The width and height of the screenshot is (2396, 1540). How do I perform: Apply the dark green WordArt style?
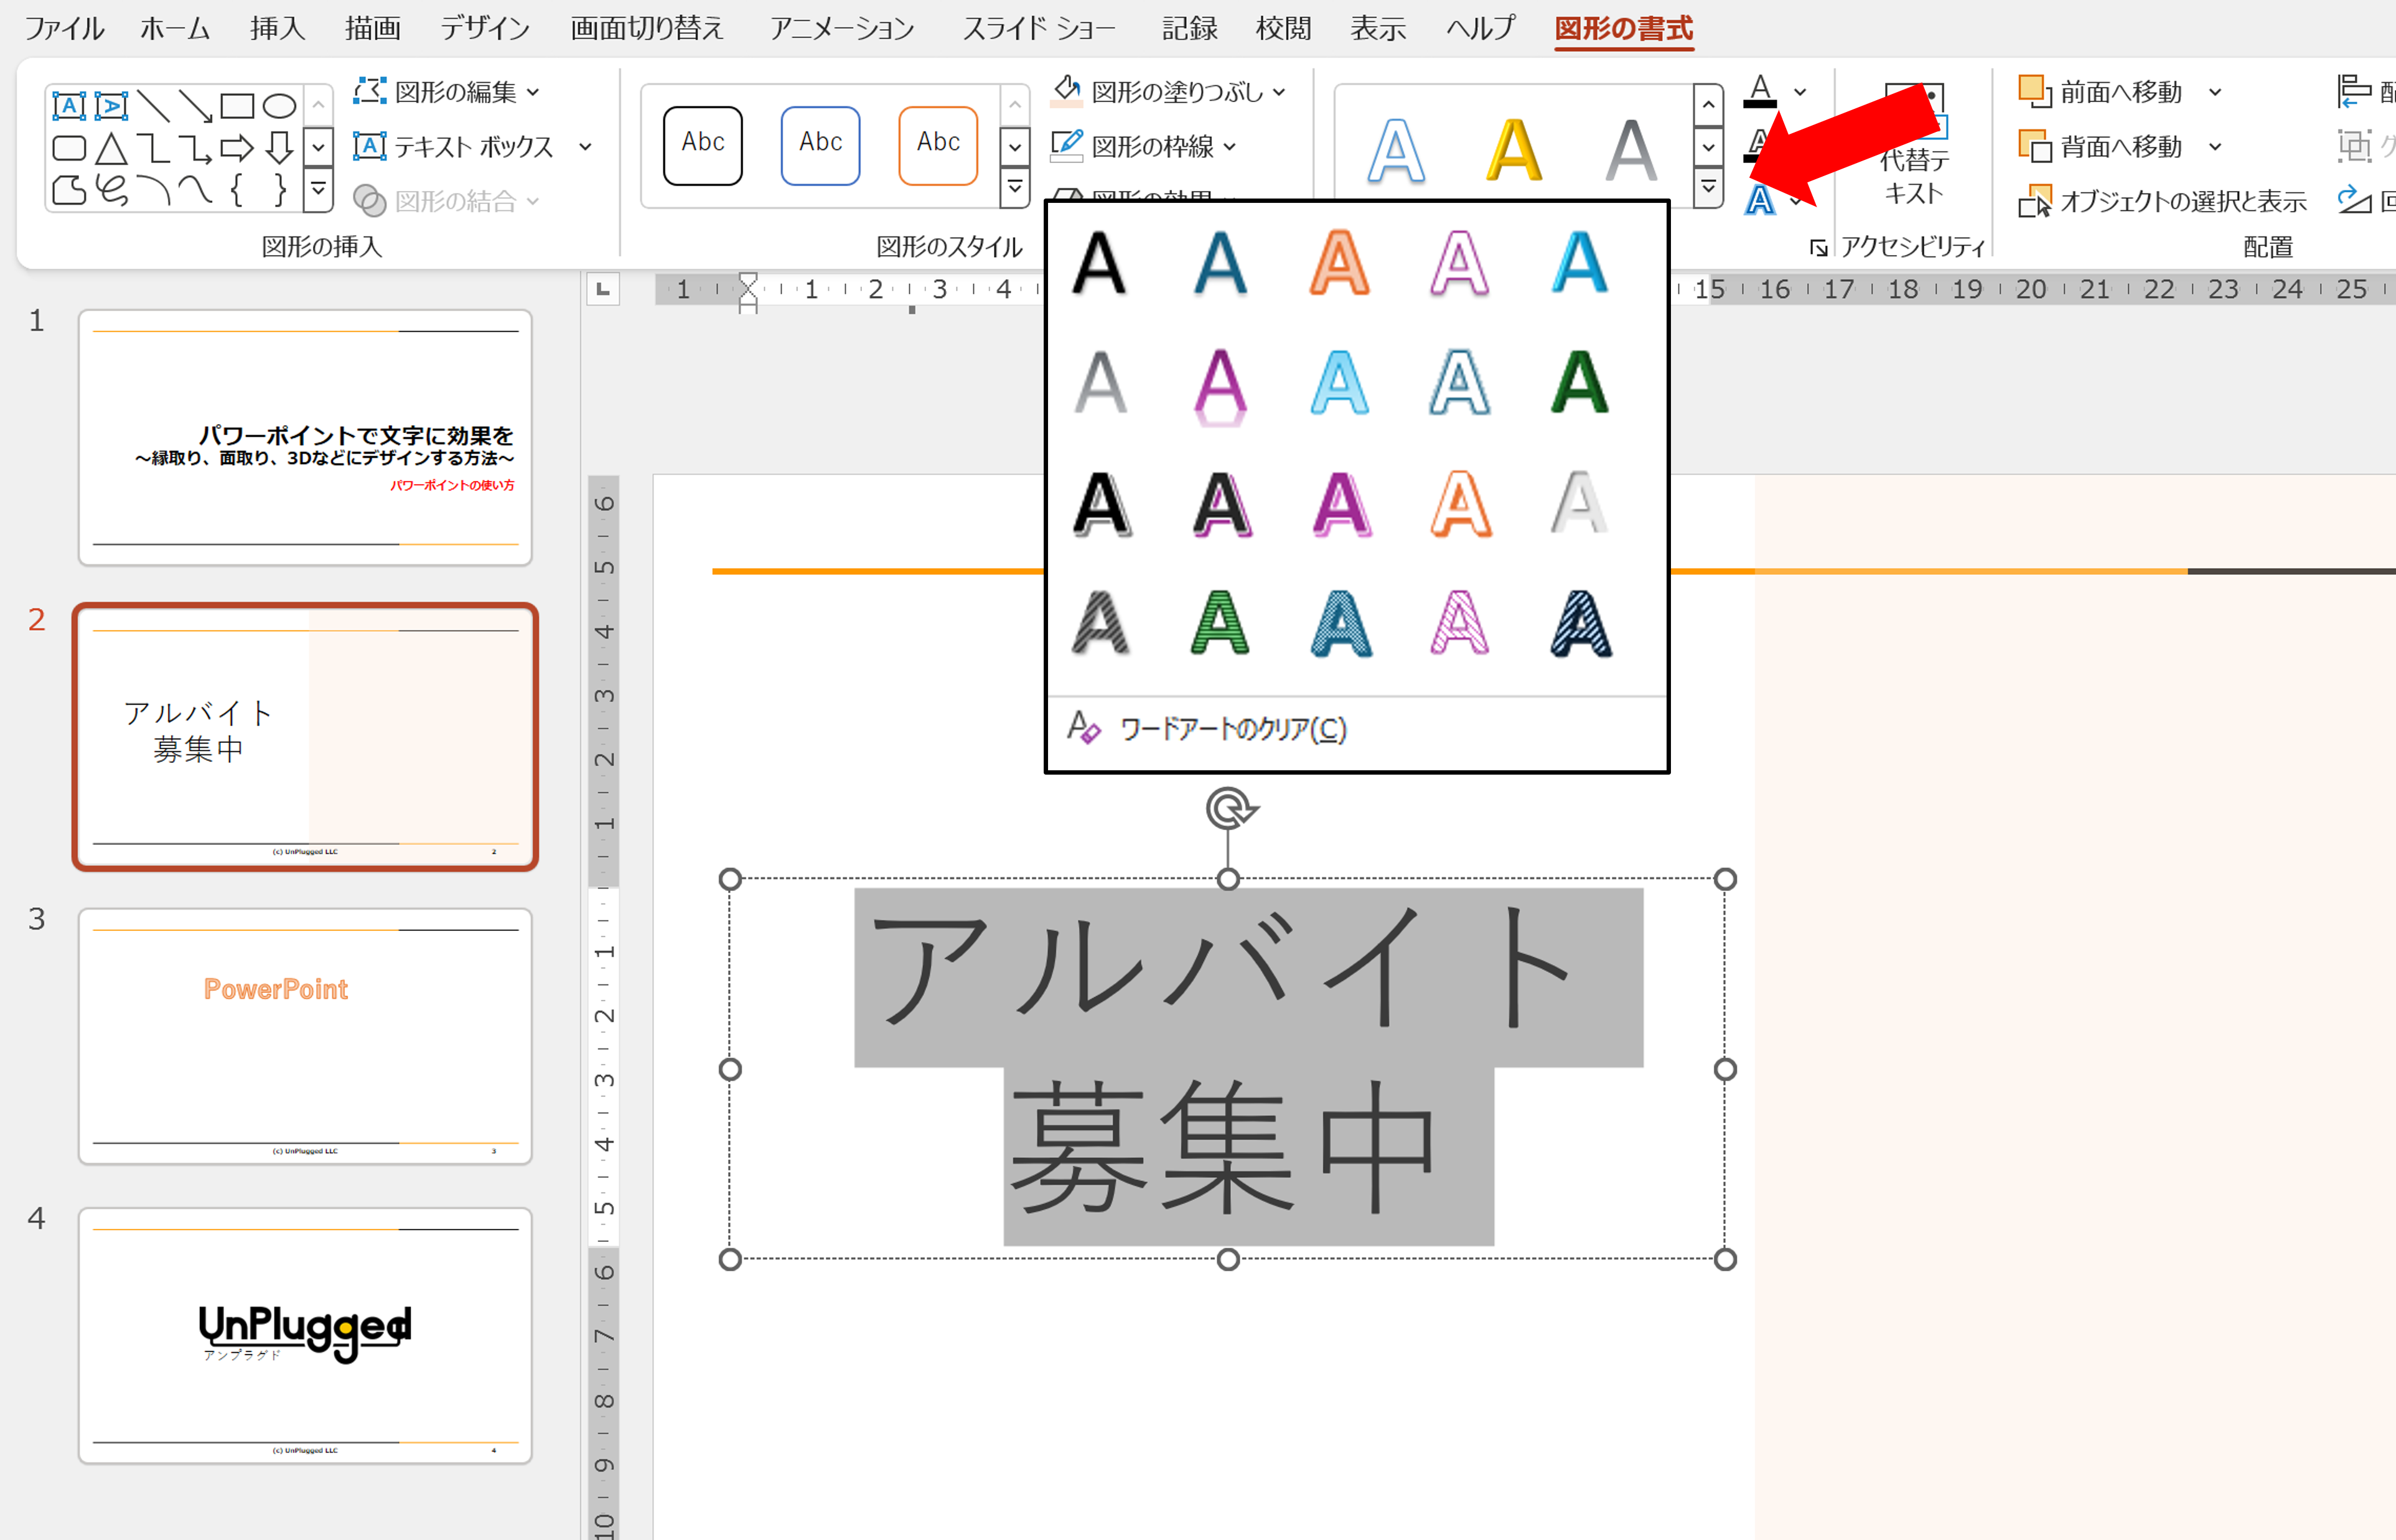point(1579,383)
